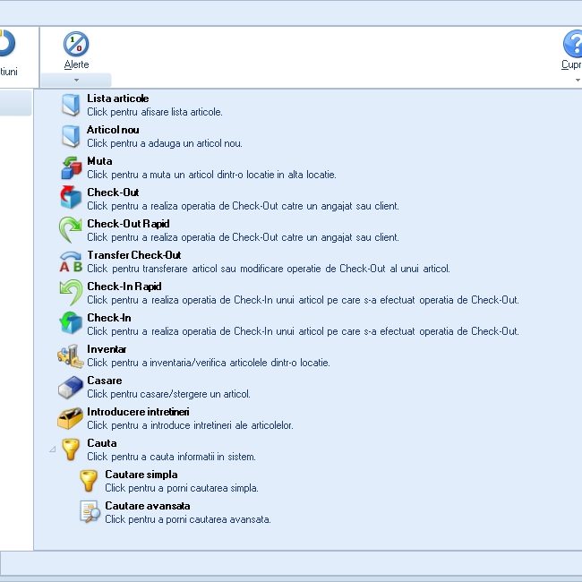582x582 pixels.
Task: Open the Check-In title
Action: coord(108,318)
